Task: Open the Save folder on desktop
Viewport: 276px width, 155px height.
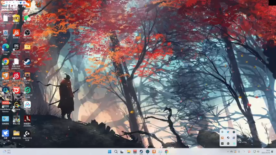Action: click(x=27, y=48)
